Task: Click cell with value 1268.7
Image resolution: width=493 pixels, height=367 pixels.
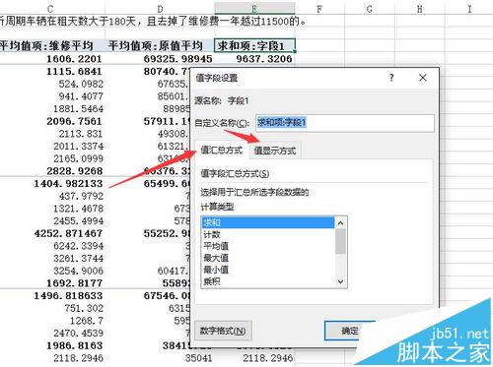Action: pyautogui.click(x=52, y=321)
